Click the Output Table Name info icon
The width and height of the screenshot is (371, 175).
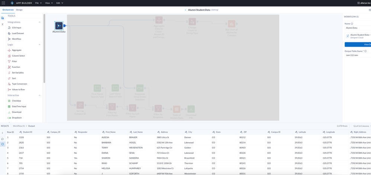tap(365, 51)
